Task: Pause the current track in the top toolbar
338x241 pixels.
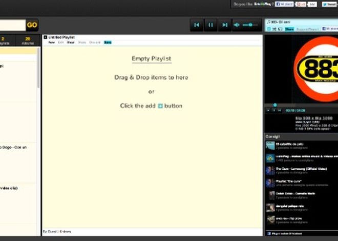Action: (x=210, y=25)
